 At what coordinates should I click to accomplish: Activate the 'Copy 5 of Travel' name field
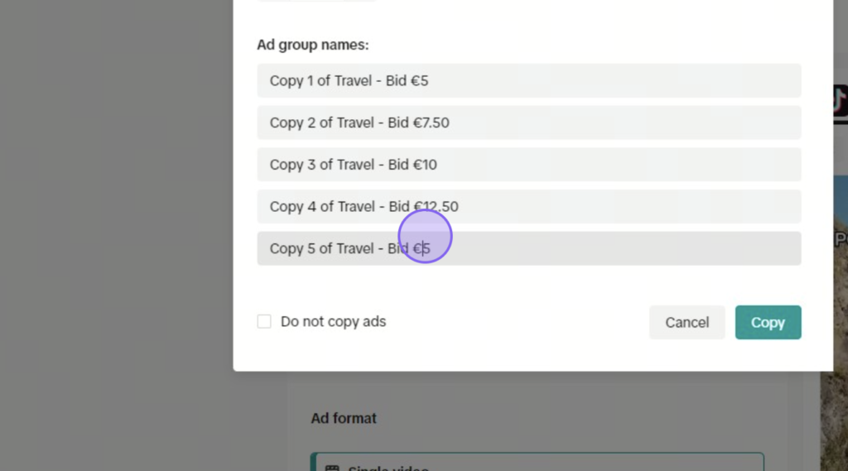(x=529, y=249)
